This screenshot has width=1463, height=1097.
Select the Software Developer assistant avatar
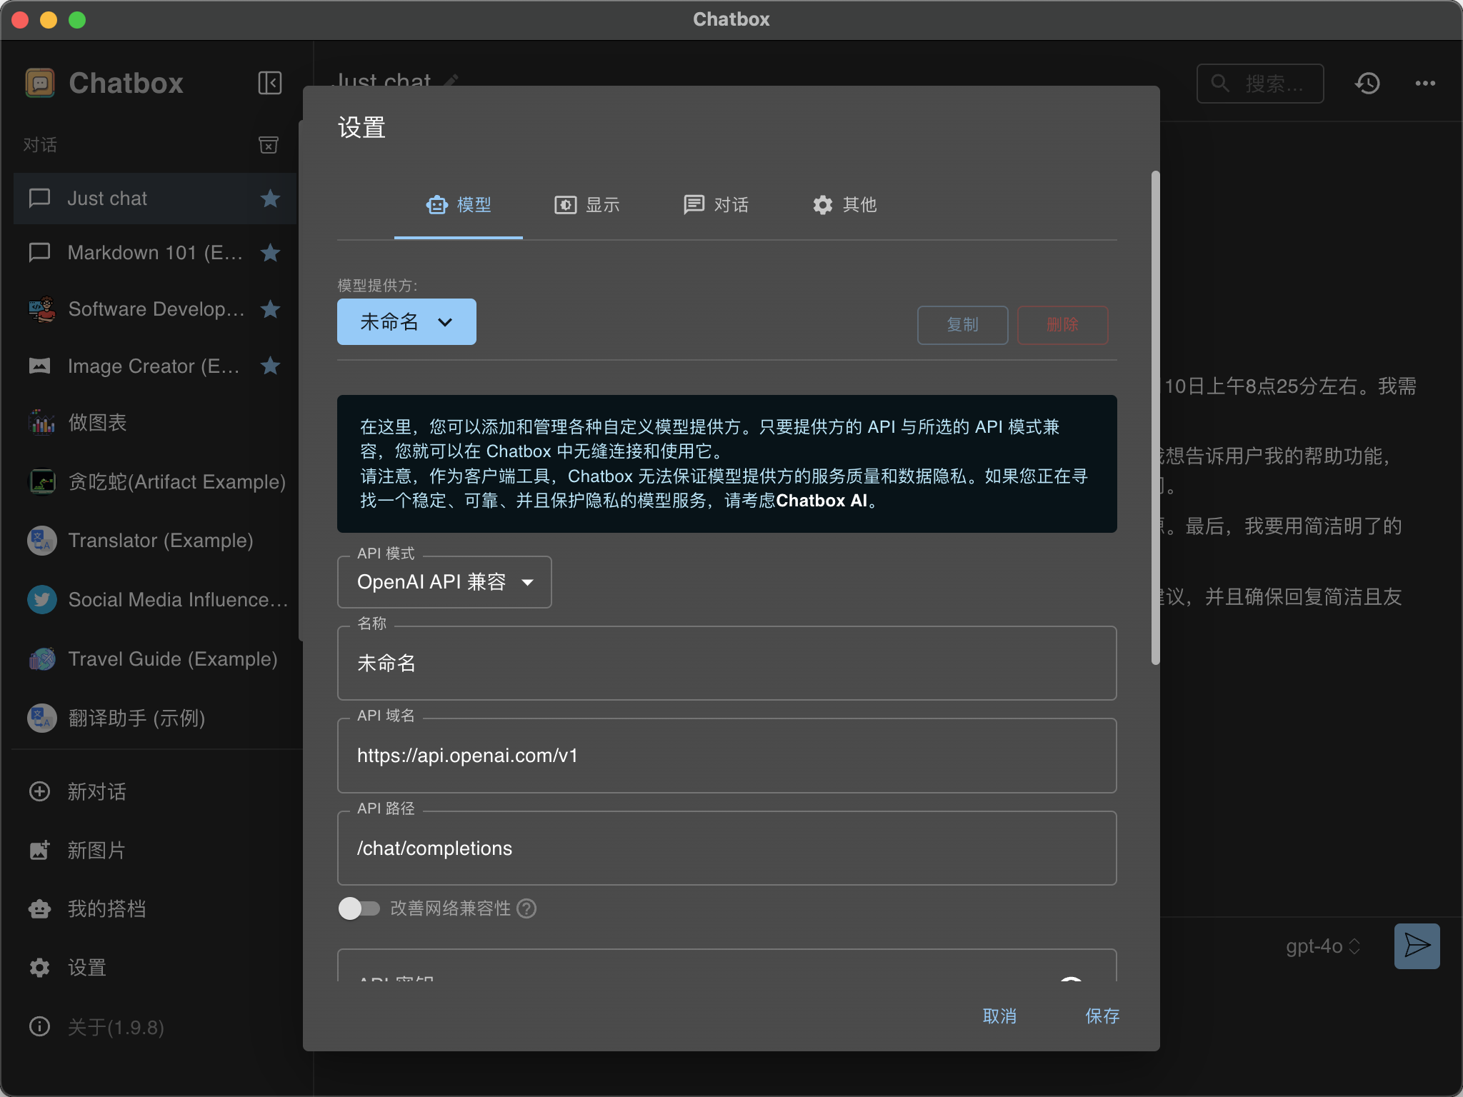click(x=41, y=309)
